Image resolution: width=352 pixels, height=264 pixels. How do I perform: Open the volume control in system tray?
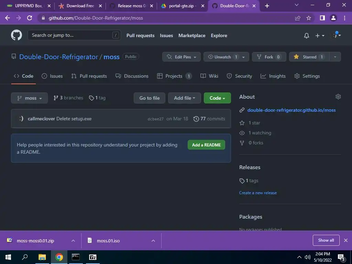point(308,257)
